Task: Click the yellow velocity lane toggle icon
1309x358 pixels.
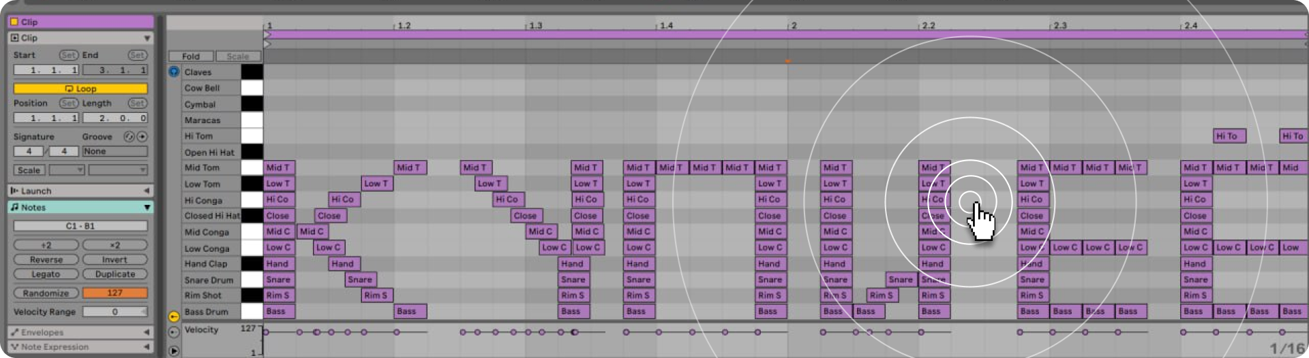Action: [174, 316]
